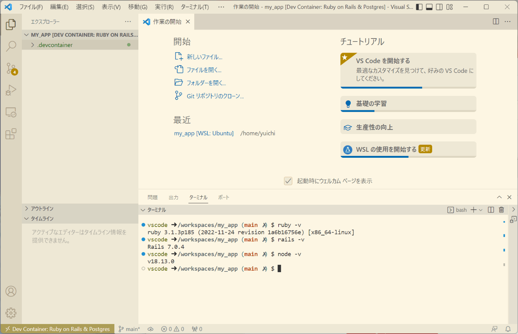Expand the .devcontainer folder

80,45
